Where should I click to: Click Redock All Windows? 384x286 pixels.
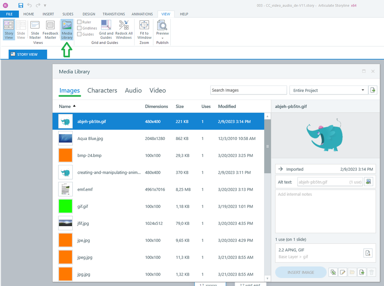(124, 30)
